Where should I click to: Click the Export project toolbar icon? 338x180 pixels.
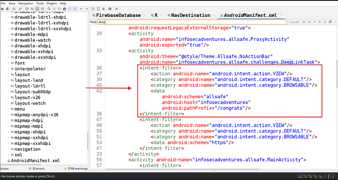pos(20,9)
